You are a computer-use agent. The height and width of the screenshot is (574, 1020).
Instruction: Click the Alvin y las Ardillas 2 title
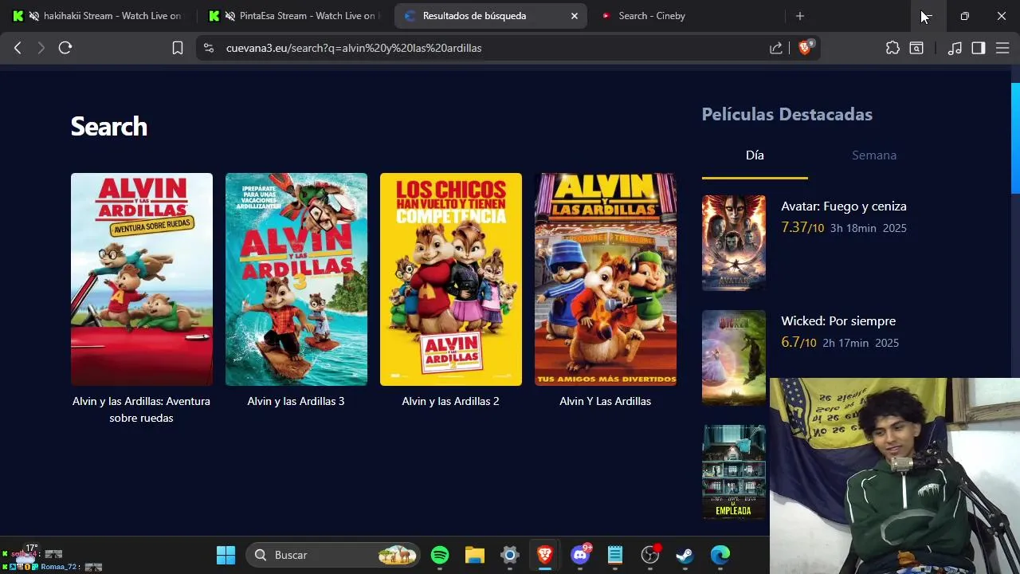[x=450, y=401]
